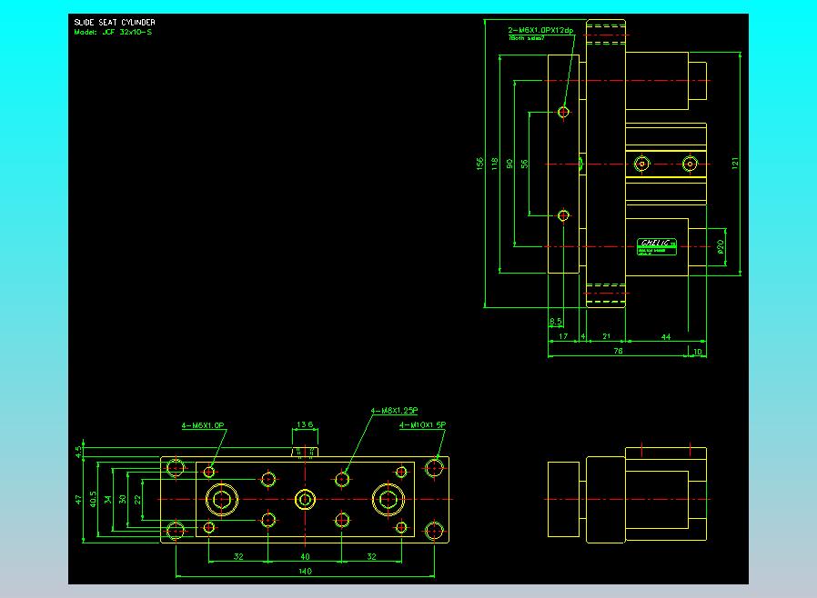This screenshot has width=817, height=598.
Task: Select the 4-M6X1.0P hole callout
Action: click(x=203, y=424)
